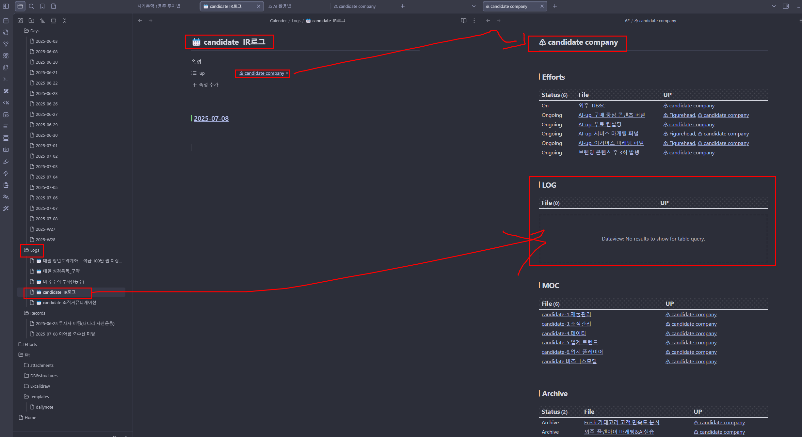Click the highlighter pen icon in ribbon

tap(6, 162)
